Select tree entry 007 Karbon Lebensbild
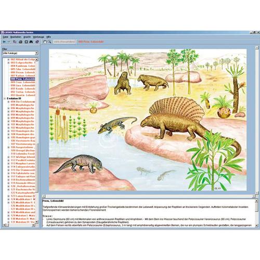The image size is (260, 260). coord(23,76)
